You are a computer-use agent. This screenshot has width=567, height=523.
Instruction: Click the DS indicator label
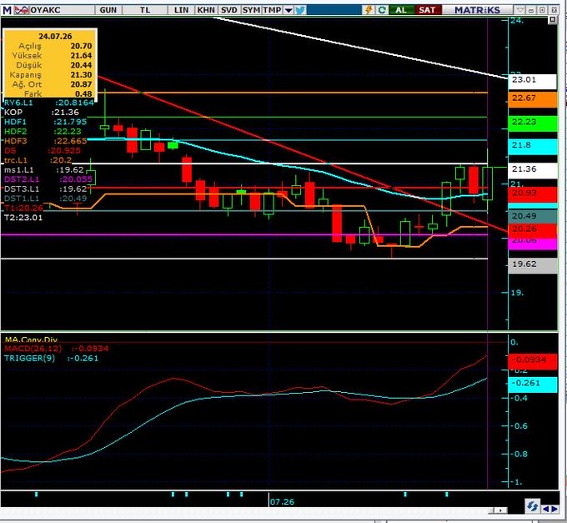pos(10,150)
